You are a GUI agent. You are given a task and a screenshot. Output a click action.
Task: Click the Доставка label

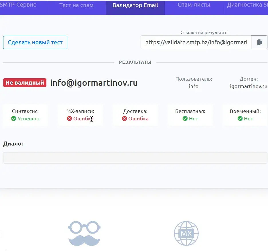click(x=135, y=111)
